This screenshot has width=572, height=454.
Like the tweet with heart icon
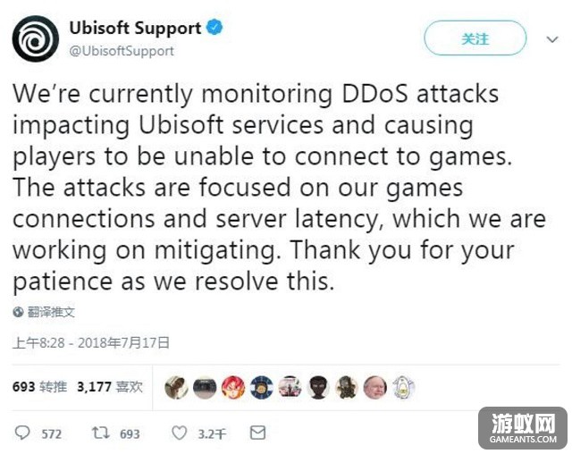coord(179,433)
